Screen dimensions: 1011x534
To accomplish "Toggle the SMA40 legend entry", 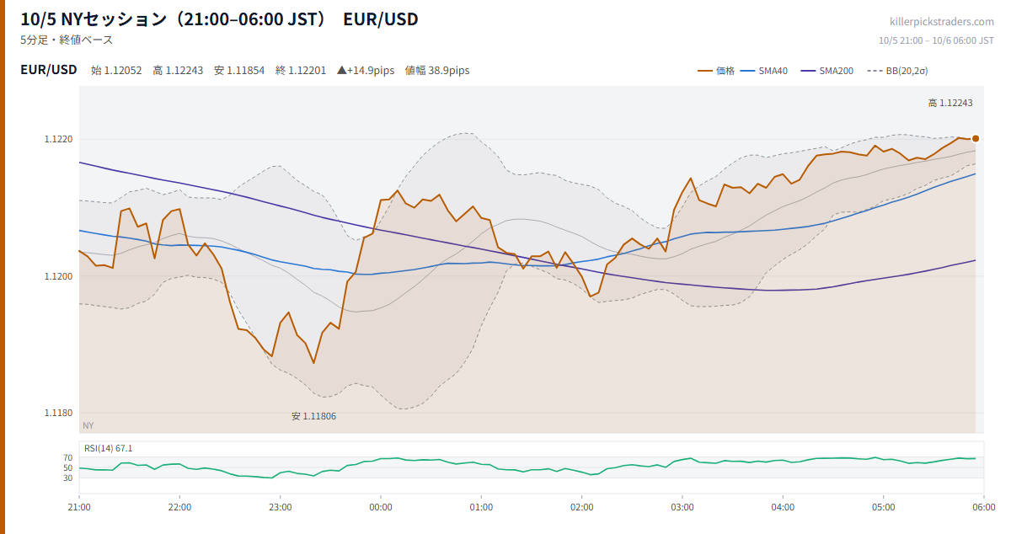I will pyautogui.click(x=763, y=71).
